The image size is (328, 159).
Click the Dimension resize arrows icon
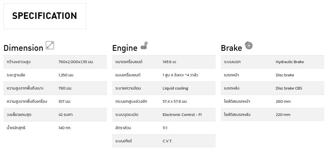[50, 45]
